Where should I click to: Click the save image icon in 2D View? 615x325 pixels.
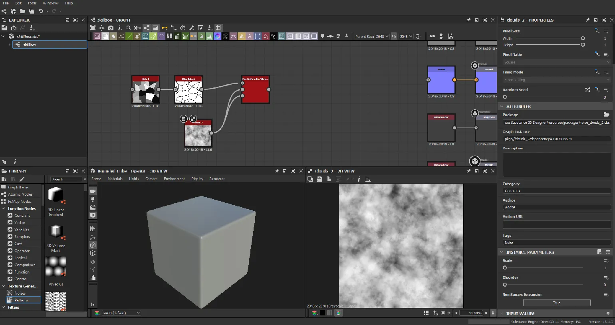(319, 179)
